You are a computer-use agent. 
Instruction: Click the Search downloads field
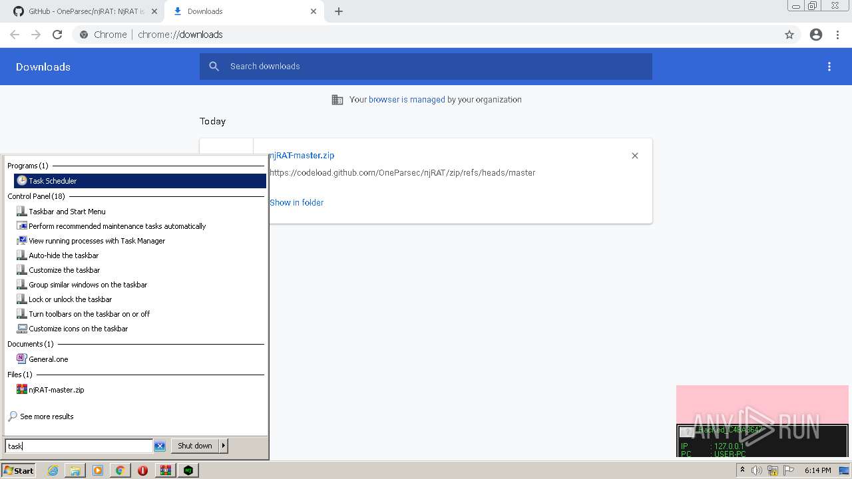point(426,67)
